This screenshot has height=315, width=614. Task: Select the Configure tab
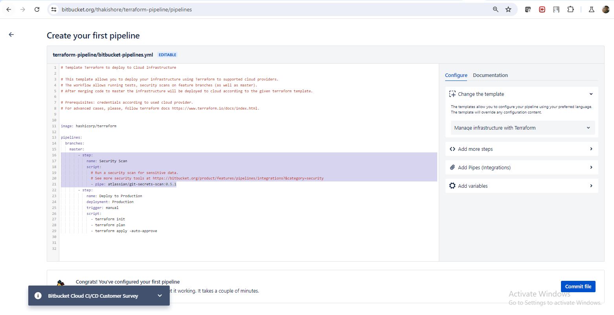click(456, 75)
